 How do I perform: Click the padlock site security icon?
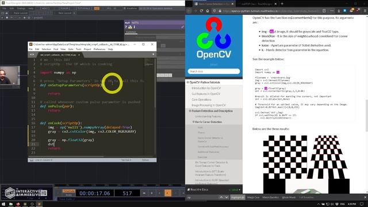pyautogui.click(x=220, y=11)
